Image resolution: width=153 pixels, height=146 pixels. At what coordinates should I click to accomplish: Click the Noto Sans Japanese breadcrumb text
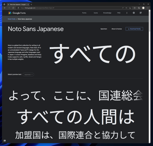pos(25,19)
